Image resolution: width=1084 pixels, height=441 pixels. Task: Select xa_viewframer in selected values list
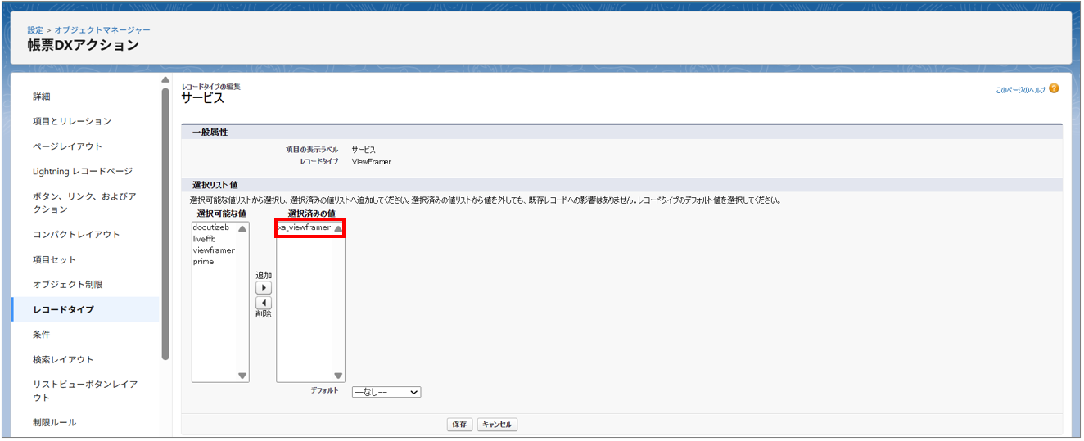coord(305,227)
